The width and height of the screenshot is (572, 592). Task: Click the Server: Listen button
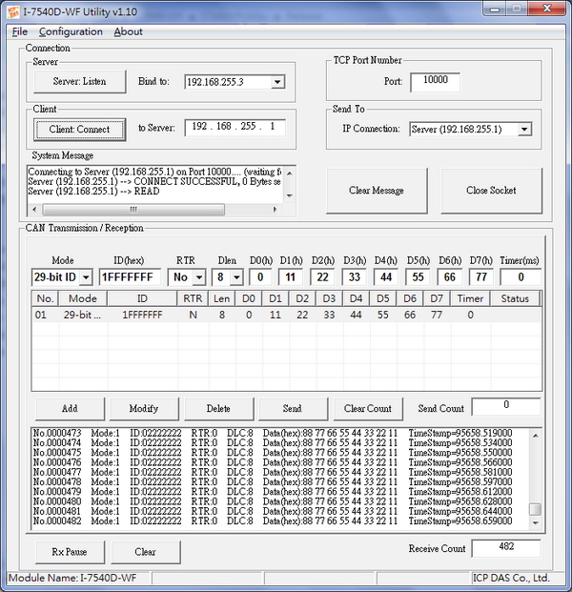tap(80, 81)
